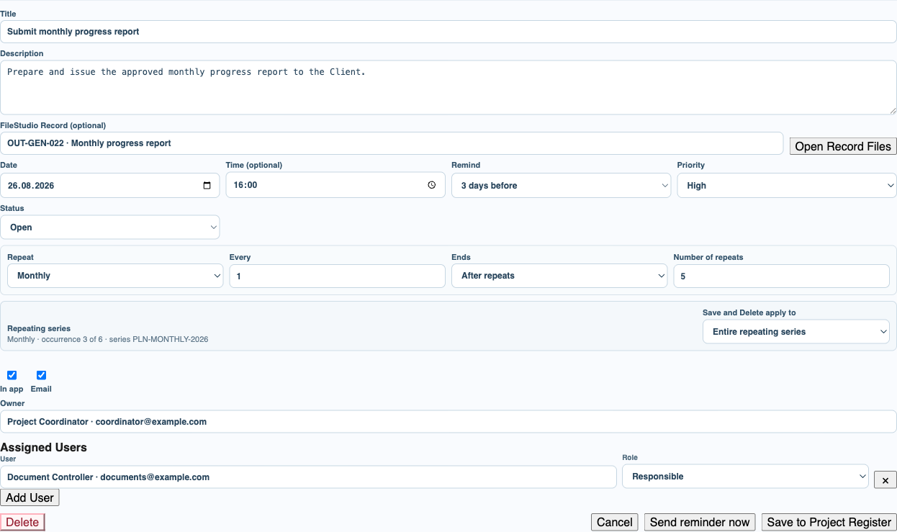Image resolution: width=897 pixels, height=532 pixels.
Task: Toggle the Email notification checkbox
Action: coord(41,375)
